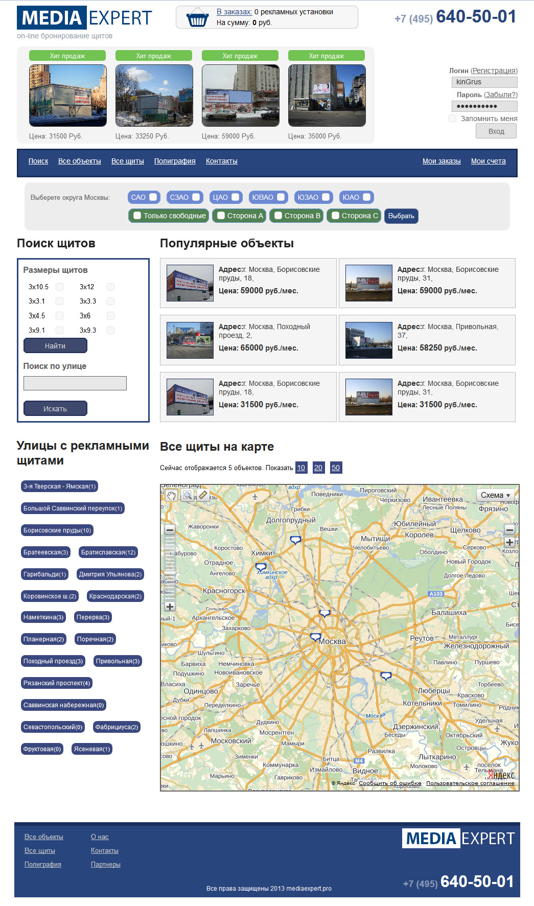This screenshot has height=906, width=534.
Task: Open the footer Партнеры link
Action: 106,865
